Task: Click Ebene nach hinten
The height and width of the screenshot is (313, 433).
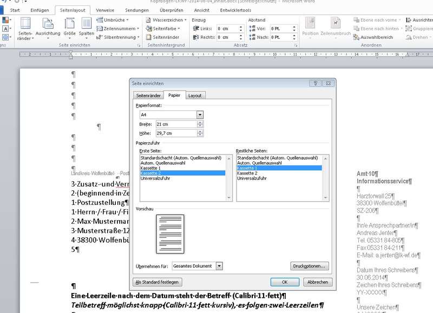Action: (377, 29)
